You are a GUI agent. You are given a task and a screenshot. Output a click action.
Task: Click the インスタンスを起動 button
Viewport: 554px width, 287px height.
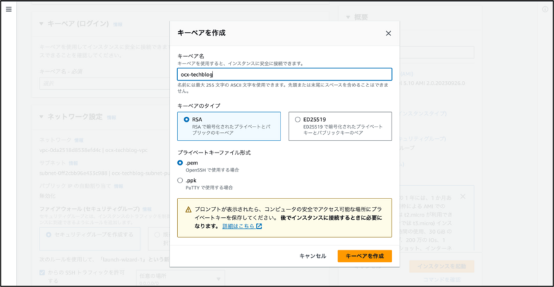(x=442, y=266)
